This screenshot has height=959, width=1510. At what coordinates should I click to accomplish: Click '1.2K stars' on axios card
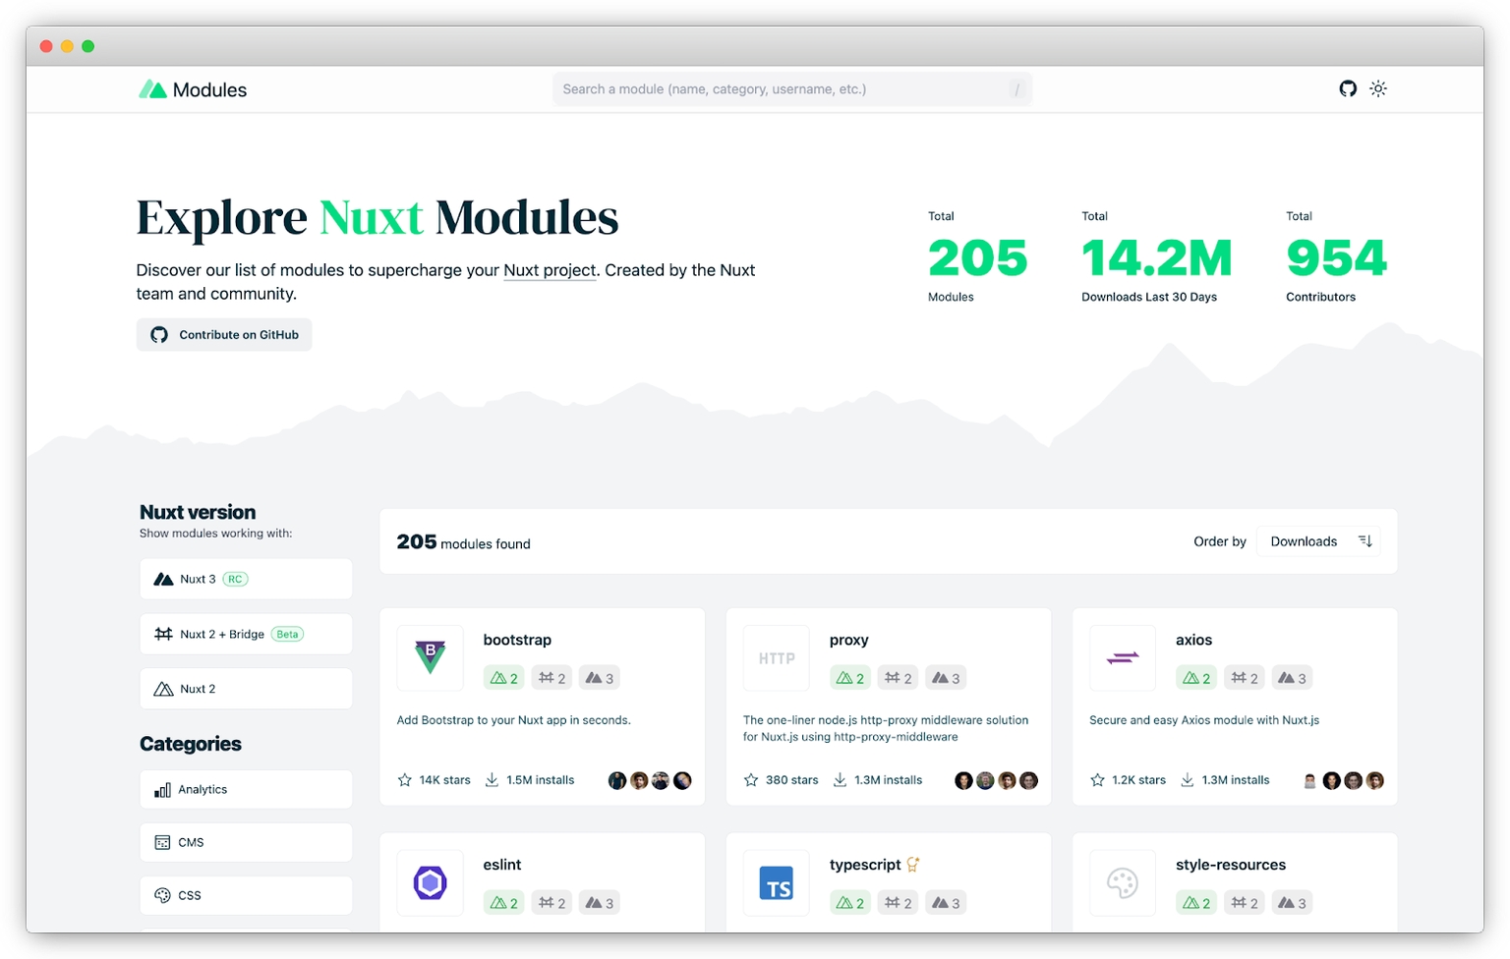[x=1138, y=780]
